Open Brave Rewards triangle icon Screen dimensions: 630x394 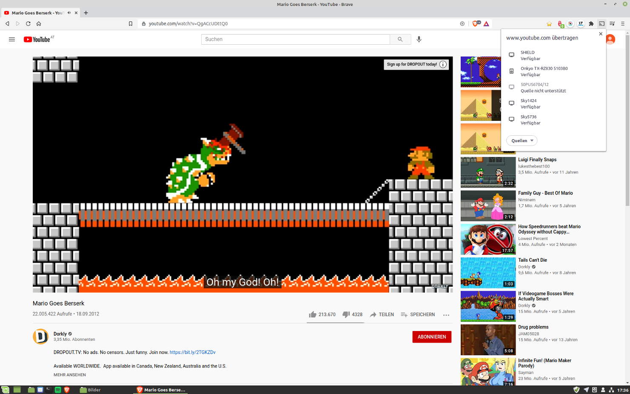tap(486, 23)
